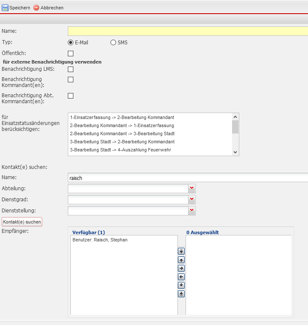Click the Kontakt(e) suchen button

point(22,222)
